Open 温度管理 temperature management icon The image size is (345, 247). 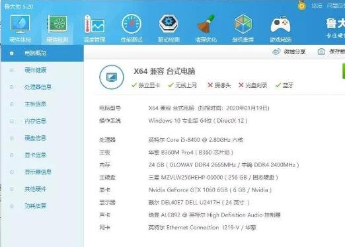tap(95, 24)
